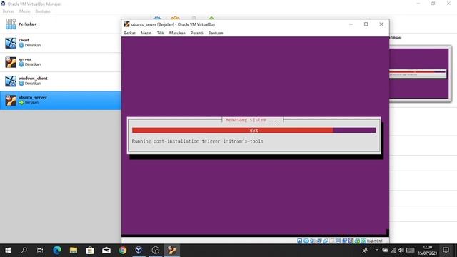Open Tilik menu in ubuntu_server window
The width and height of the screenshot is (457, 257).
coord(160,33)
